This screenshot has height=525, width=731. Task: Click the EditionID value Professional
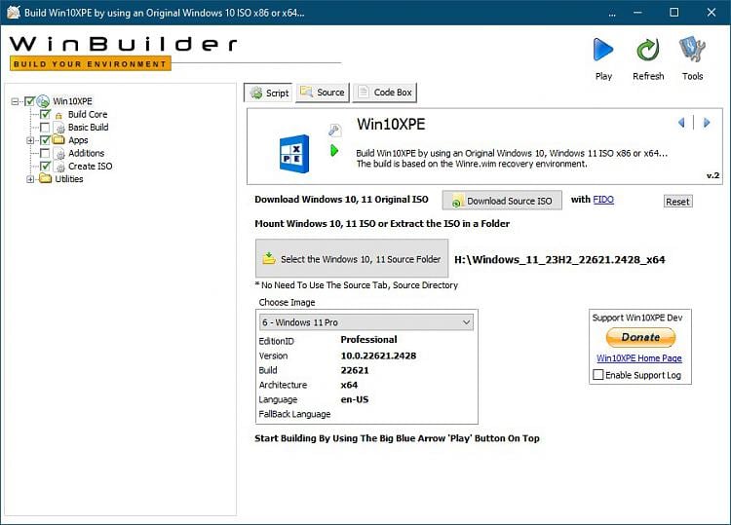(368, 340)
